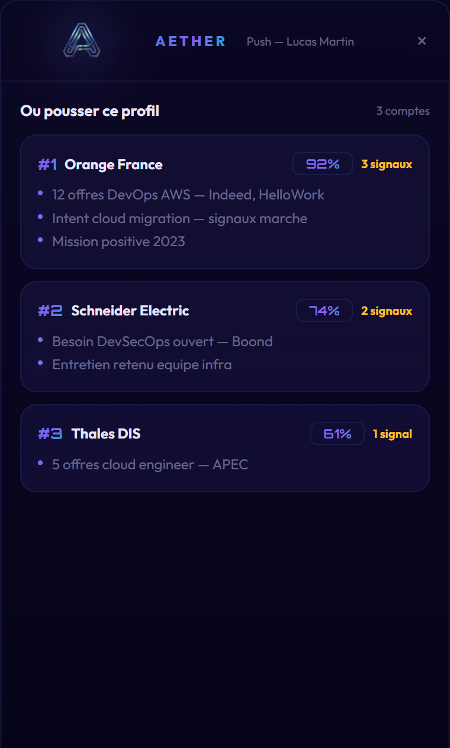The width and height of the screenshot is (450, 748).
Task: Click the 74% match score badge
Action: (324, 311)
